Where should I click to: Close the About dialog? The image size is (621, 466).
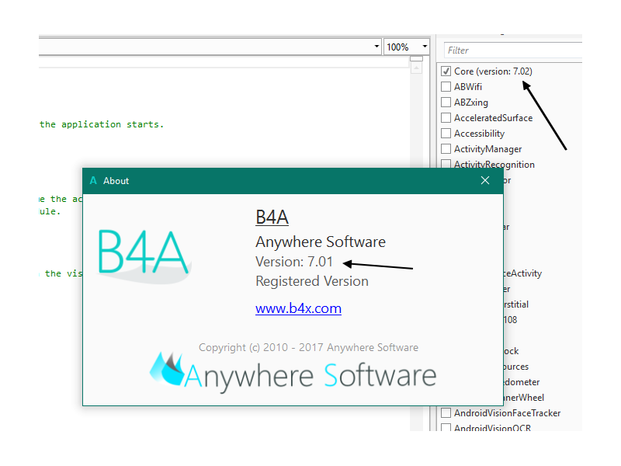click(484, 181)
